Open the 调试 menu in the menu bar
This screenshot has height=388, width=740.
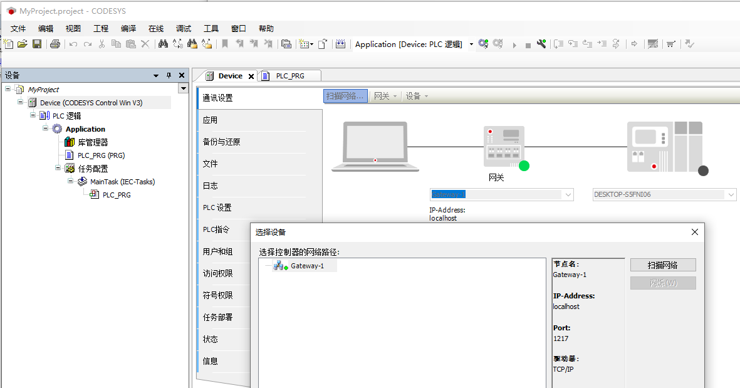182,28
